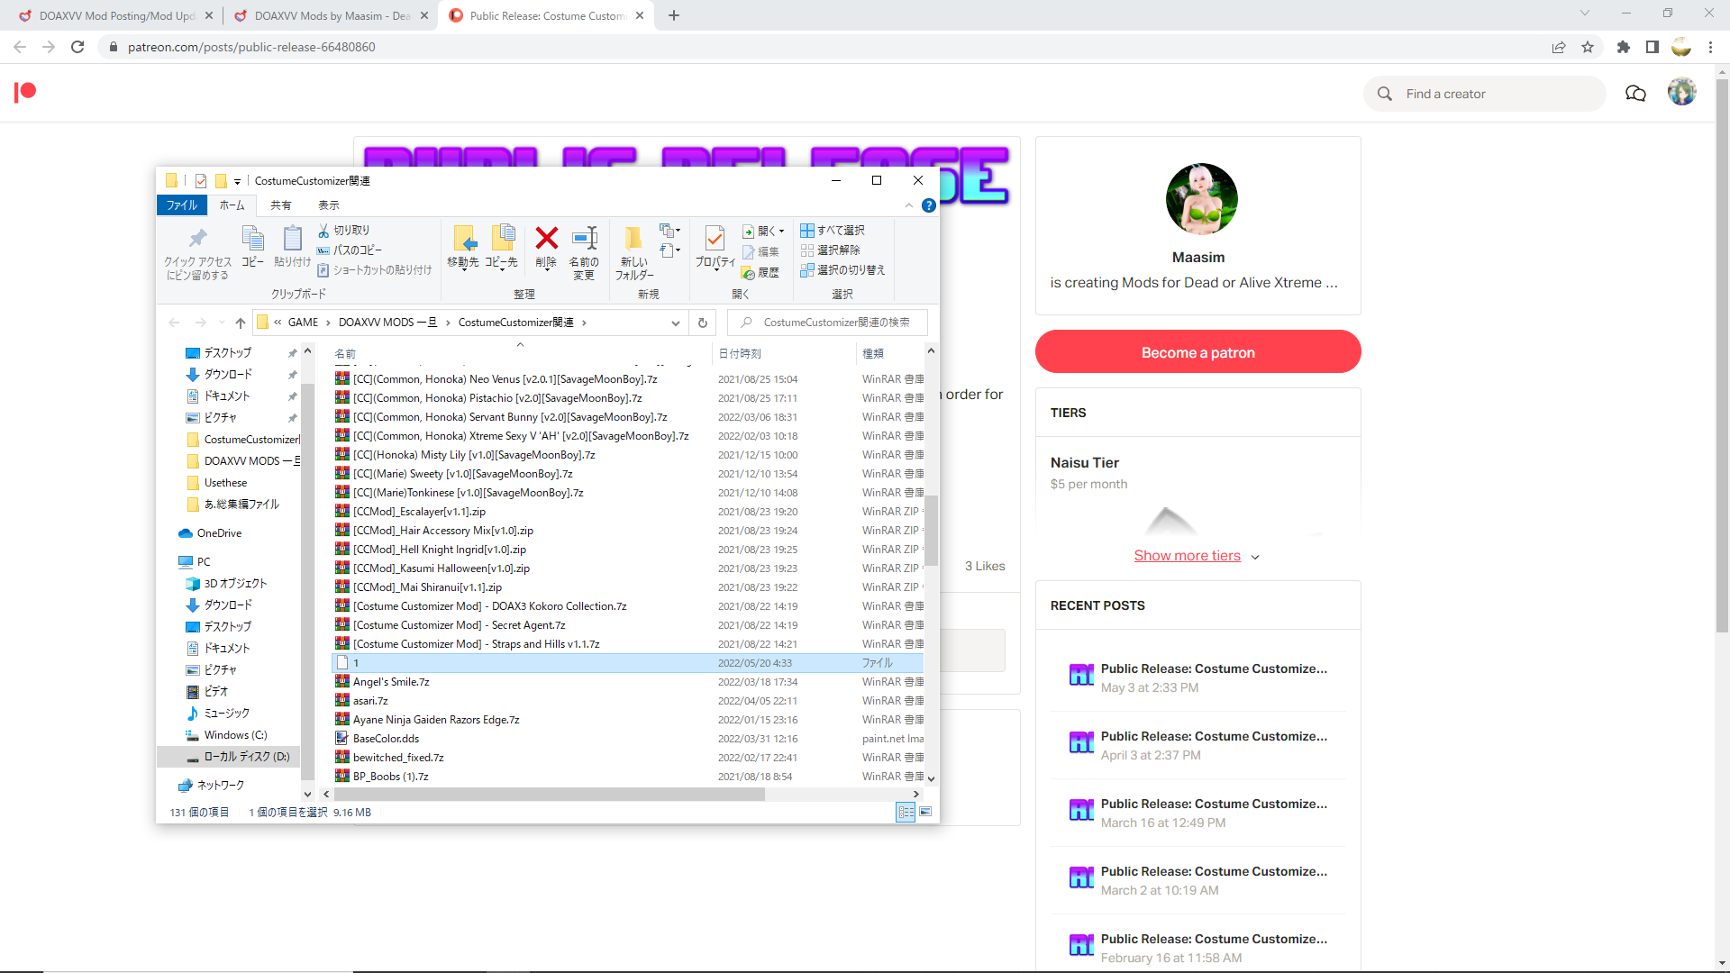This screenshot has width=1730, height=973.
Task: Bookmark this page with star icon
Action: coord(1588,47)
